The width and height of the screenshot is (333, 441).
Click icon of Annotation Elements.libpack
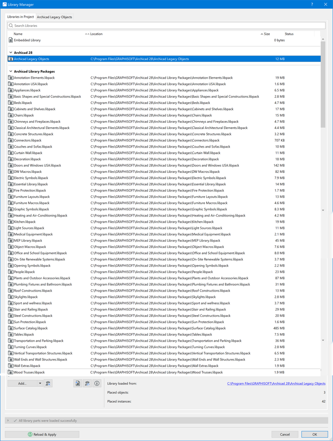click(11, 78)
